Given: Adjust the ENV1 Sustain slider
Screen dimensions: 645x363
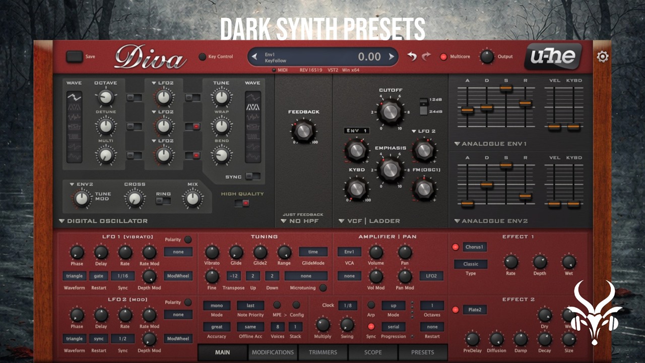Looking at the screenshot, I should (x=506, y=88).
